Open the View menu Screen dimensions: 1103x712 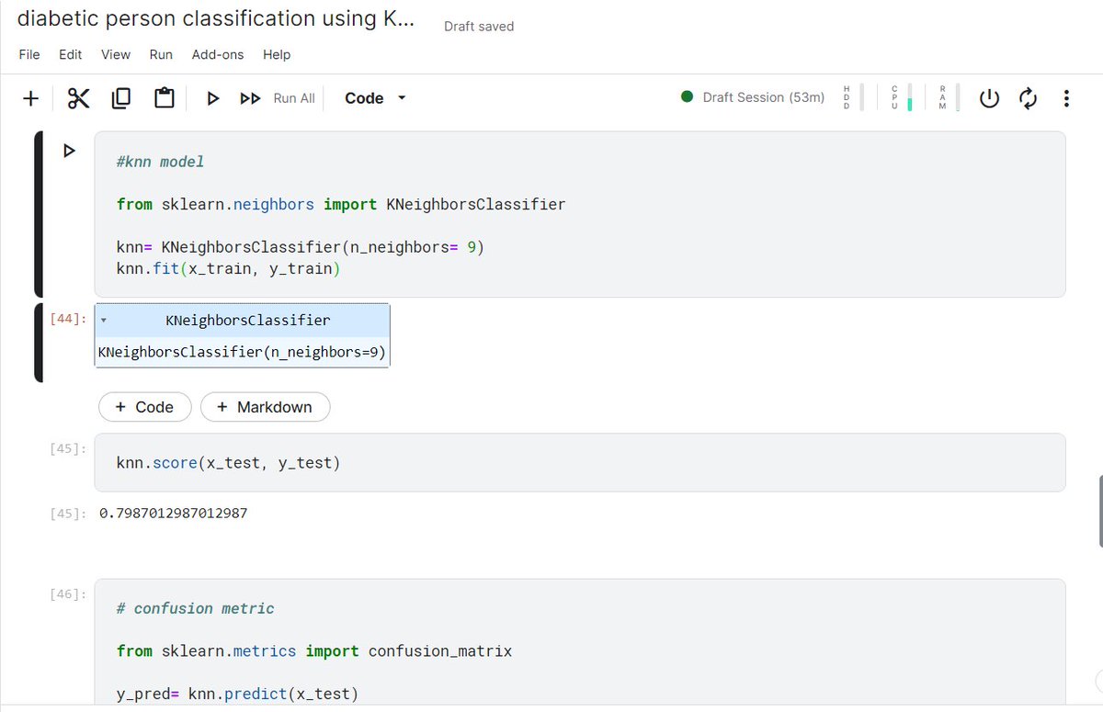pos(116,54)
